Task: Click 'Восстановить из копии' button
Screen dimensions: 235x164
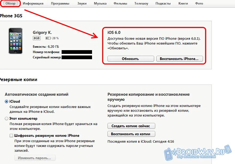Action: [x=131, y=134]
